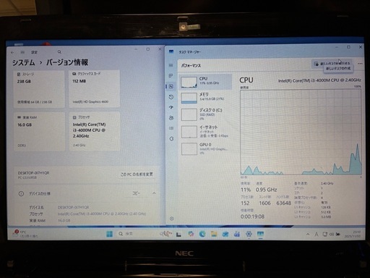Select ディスク 0 (C:) performance item
The image size is (370, 278).
coord(205,114)
